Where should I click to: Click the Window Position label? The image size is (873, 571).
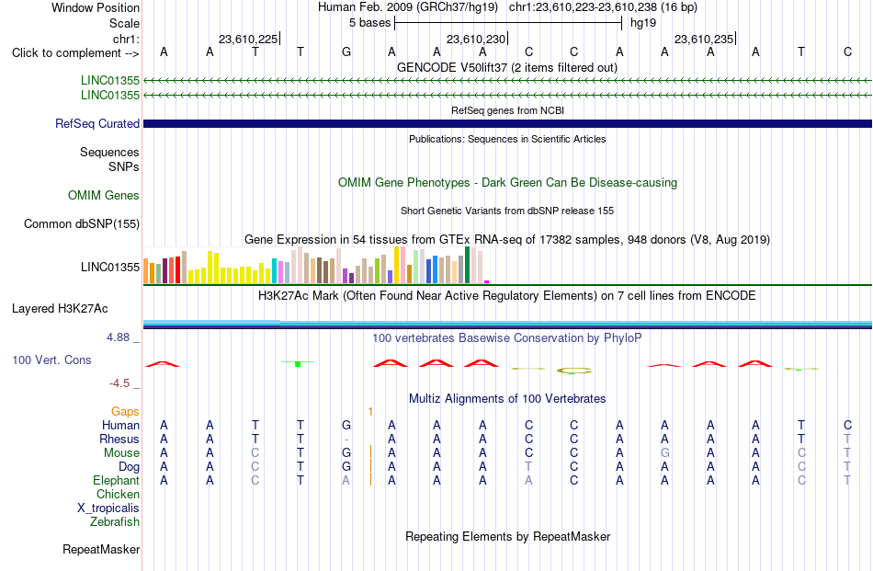coord(96,7)
